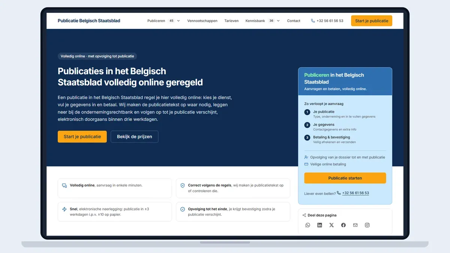The width and height of the screenshot is (450, 253).
Task: Click 'Start je publicatie' in header
Action: pyautogui.click(x=372, y=21)
